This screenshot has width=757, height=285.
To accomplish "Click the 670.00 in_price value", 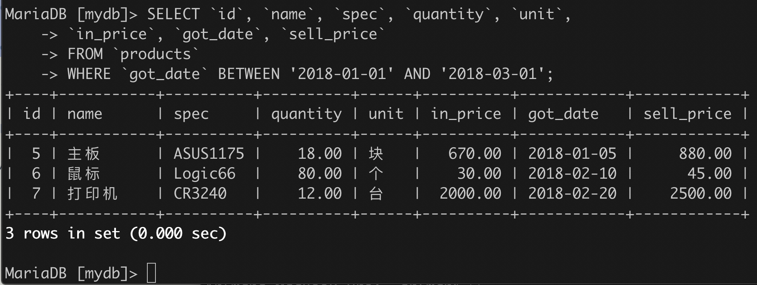I will coord(475,154).
